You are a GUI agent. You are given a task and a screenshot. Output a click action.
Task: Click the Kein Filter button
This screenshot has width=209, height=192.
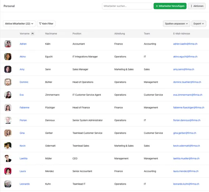(46, 24)
